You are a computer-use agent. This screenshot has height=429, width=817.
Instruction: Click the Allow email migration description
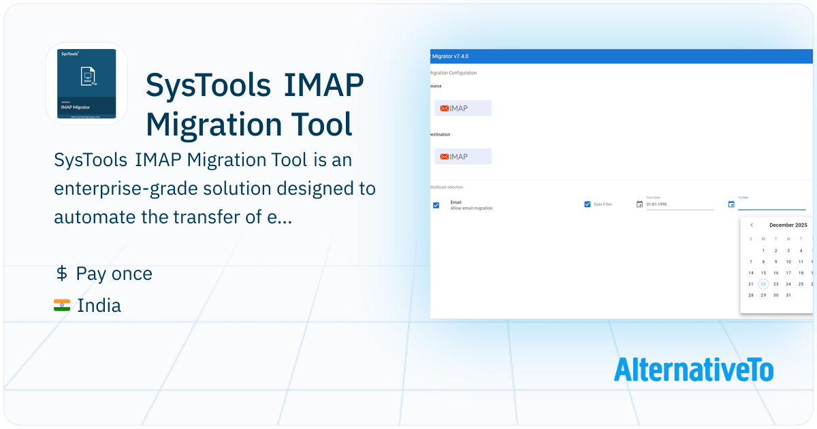click(471, 208)
